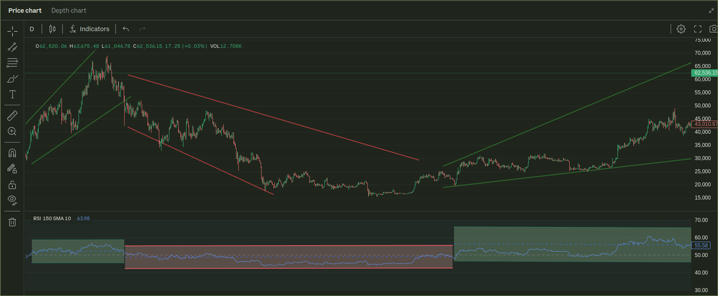
Task: Open the Indicators dialog
Action: (89, 29)
